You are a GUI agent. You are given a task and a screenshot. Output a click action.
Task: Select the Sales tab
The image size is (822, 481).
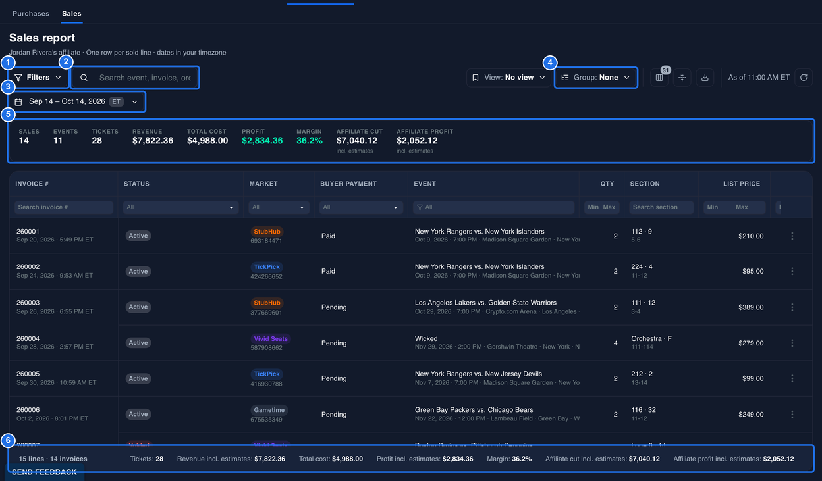tap(72, 13)
